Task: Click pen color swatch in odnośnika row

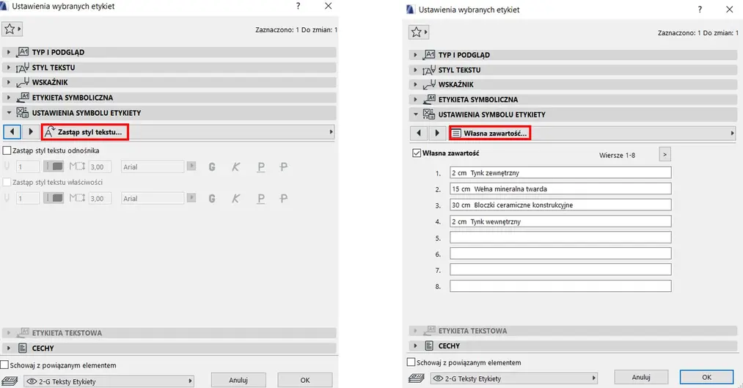Action: coord(54,166)
